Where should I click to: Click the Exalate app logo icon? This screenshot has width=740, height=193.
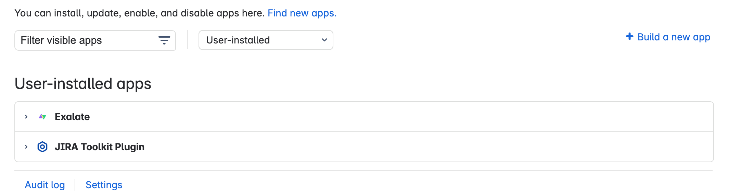click(42, 117)
